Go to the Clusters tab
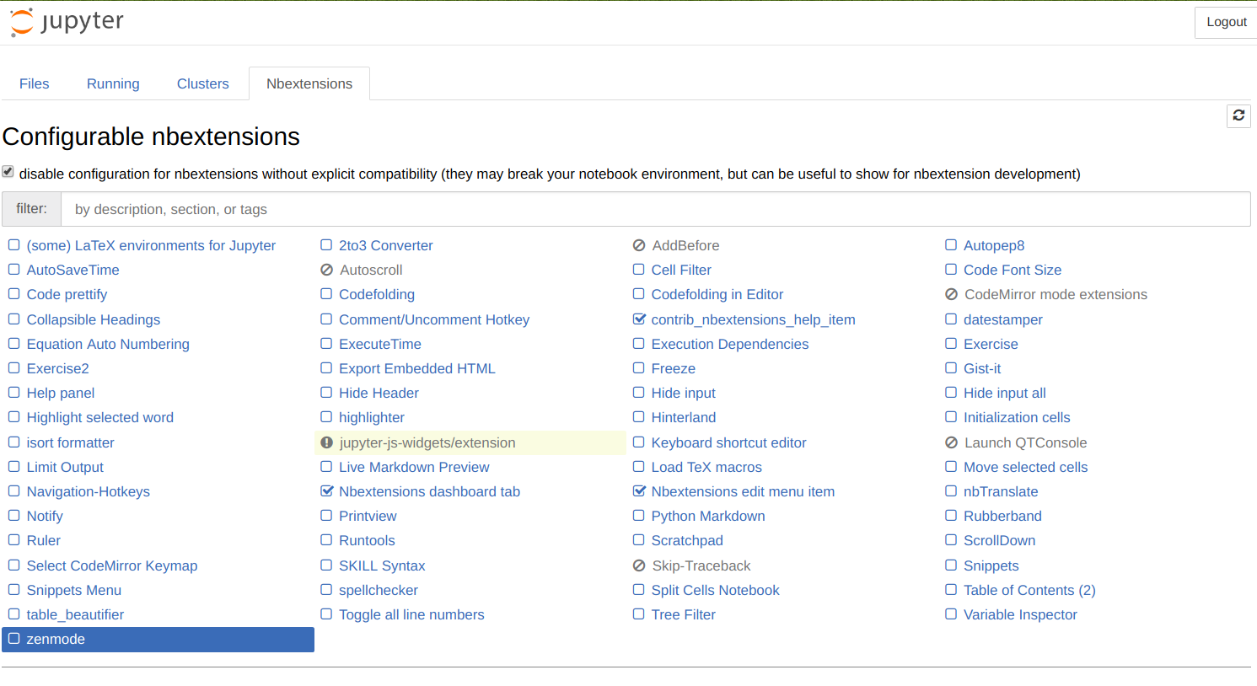Screen dimensions: 1257x686 [x=202, y=83]
